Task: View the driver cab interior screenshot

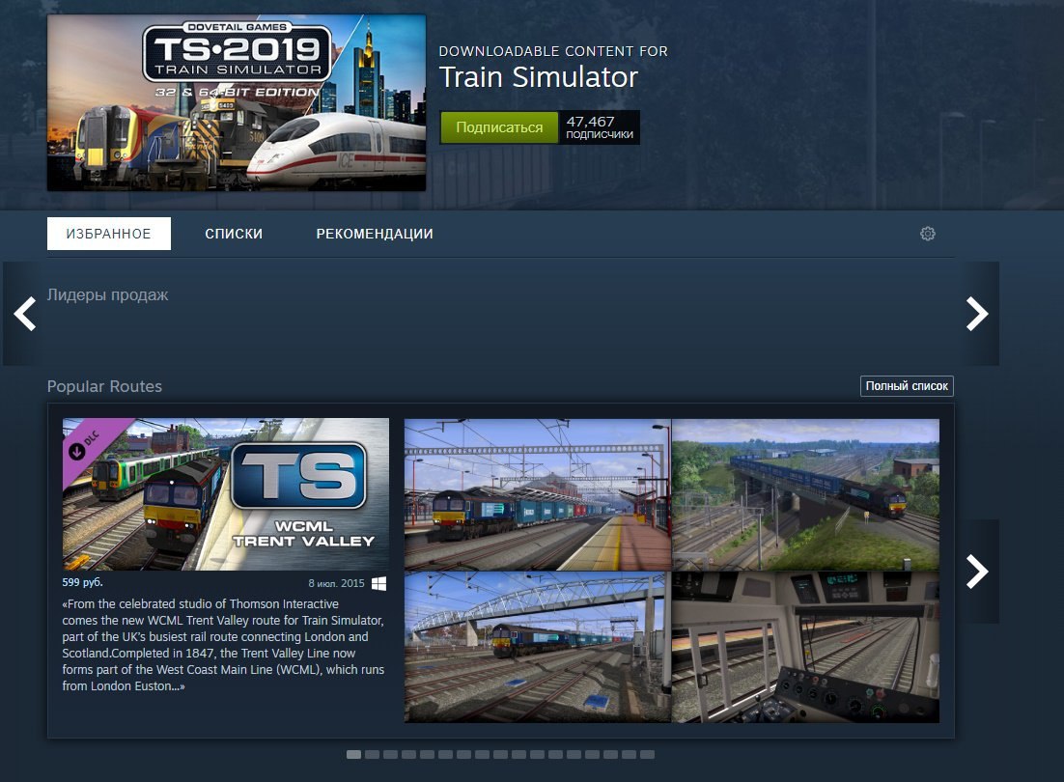Action: (805, 647)
